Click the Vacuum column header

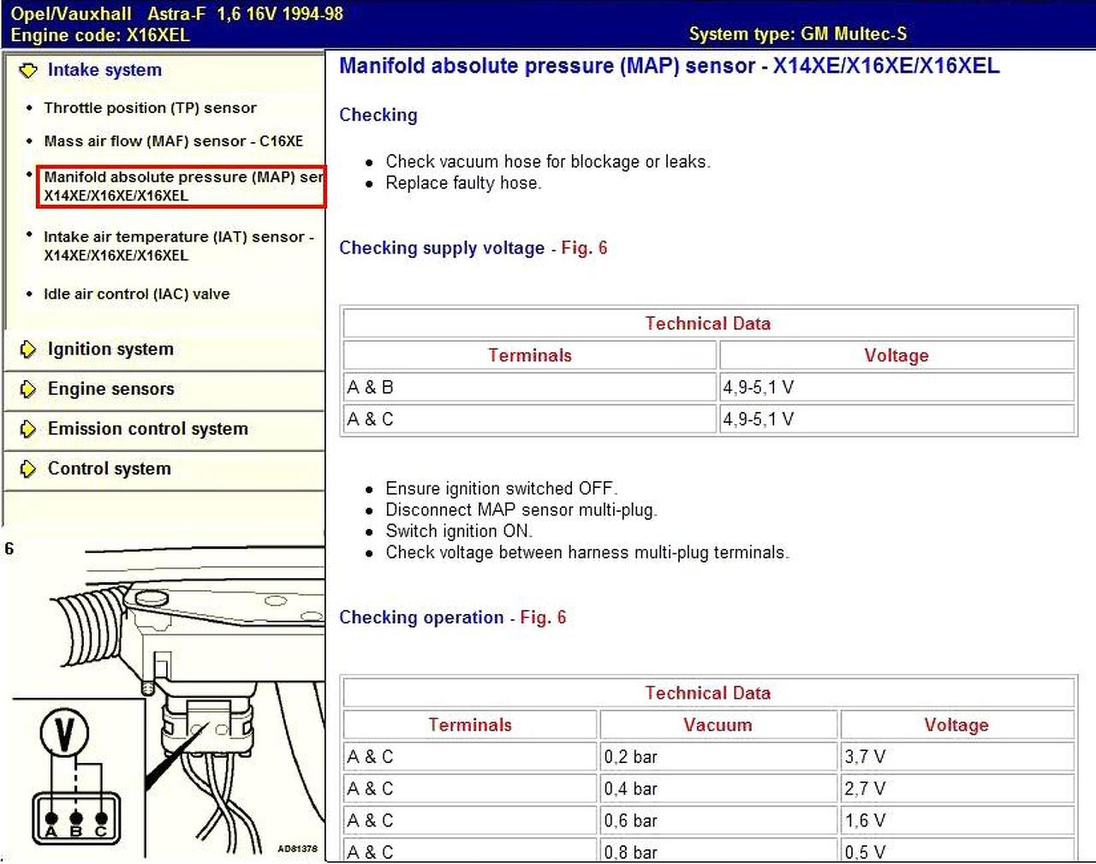pos(718,725)
